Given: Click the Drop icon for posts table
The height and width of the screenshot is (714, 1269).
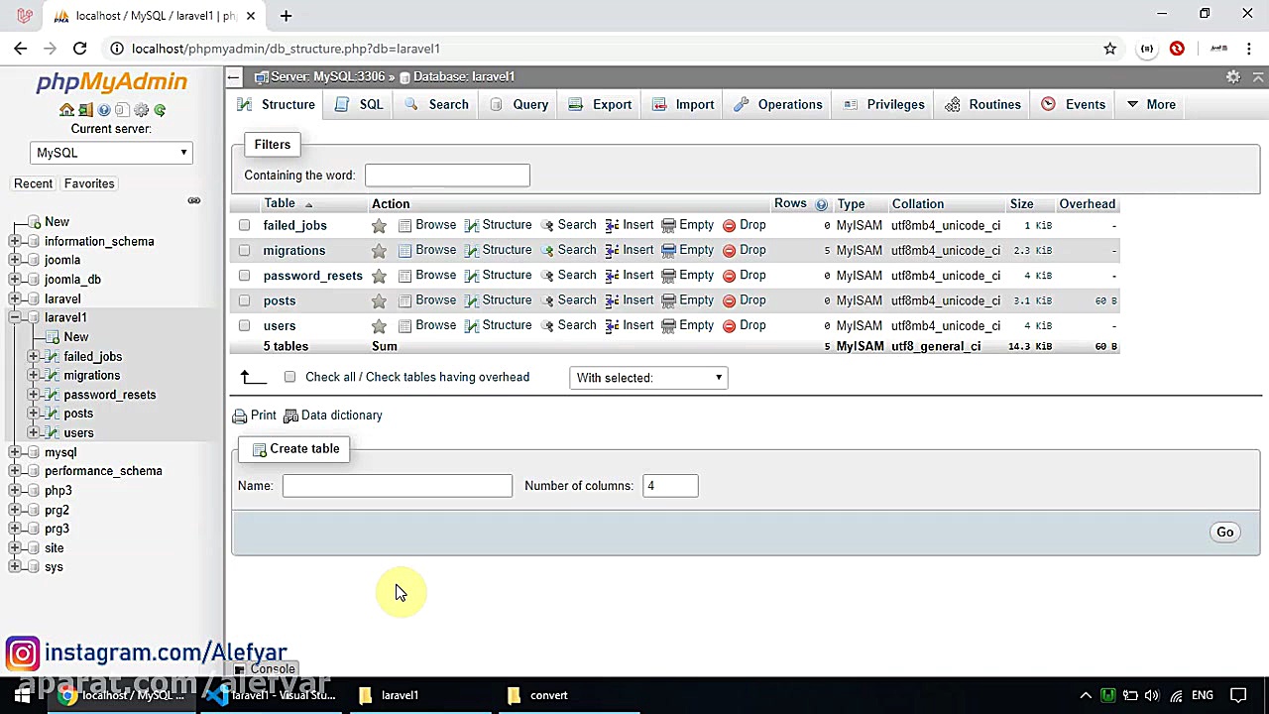Looking at the screenshot, I should [x=729, y=300].
